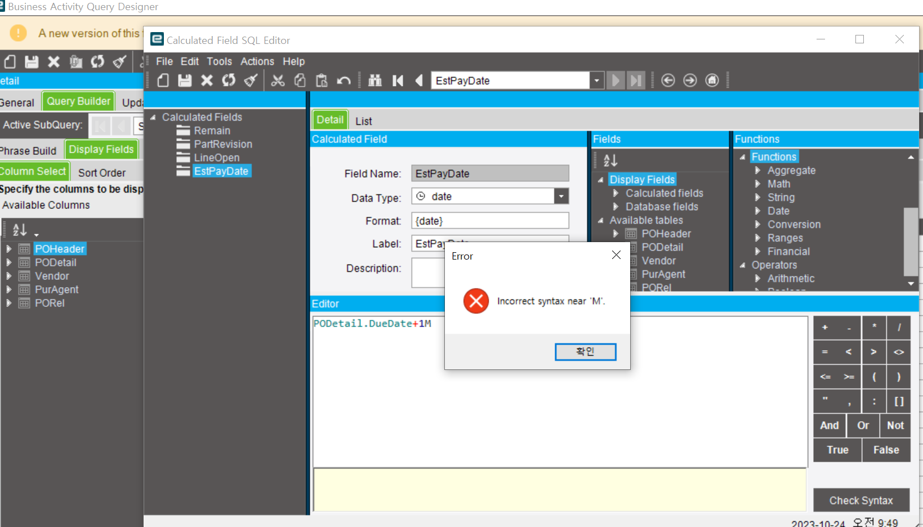The height and width of the screenshot is (527, 923).
Task: Select the Query Builder tab in Query Designer
Action: tap(78, 101)
